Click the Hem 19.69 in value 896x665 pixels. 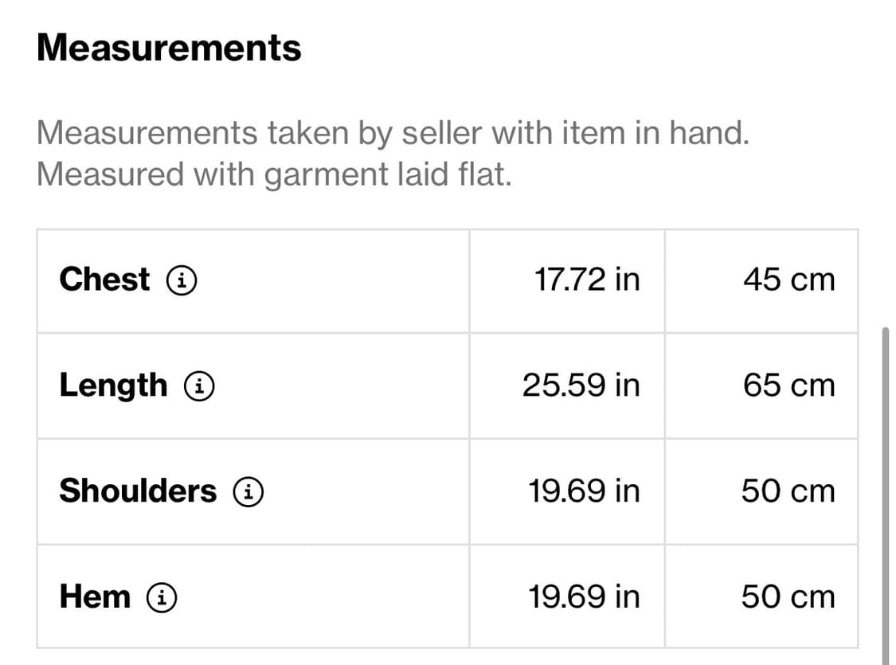(x=584, y=597)
